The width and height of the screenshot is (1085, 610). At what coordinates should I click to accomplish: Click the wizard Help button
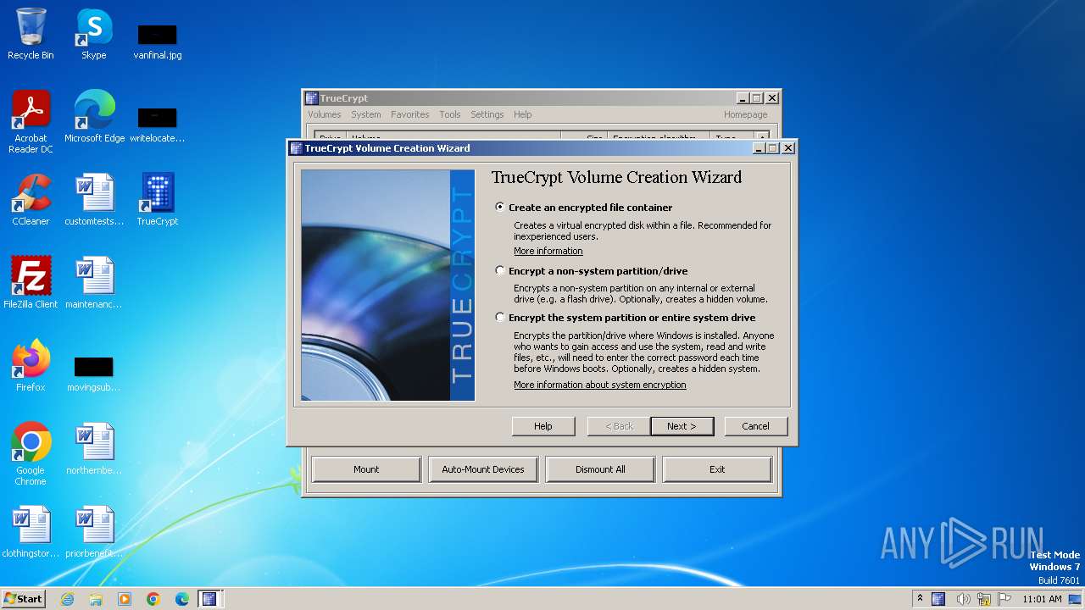pos(543,426)
